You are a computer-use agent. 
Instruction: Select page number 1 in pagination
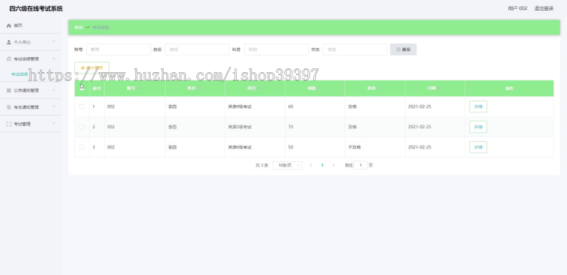pos(322,165)
